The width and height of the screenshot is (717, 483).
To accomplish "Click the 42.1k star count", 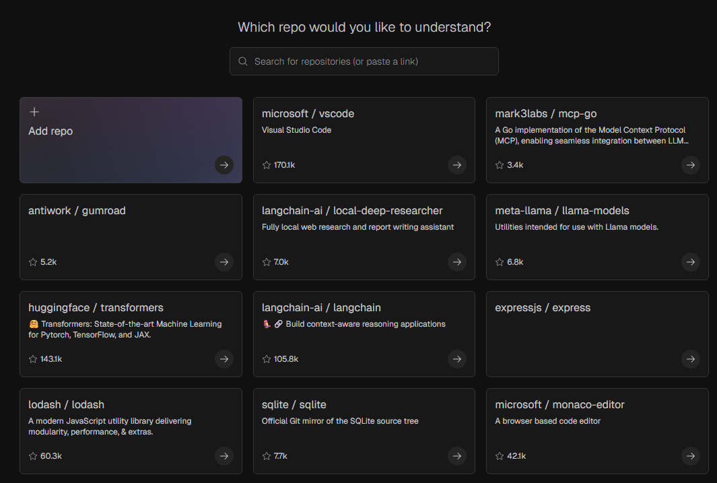I will [x=516, y=456].
